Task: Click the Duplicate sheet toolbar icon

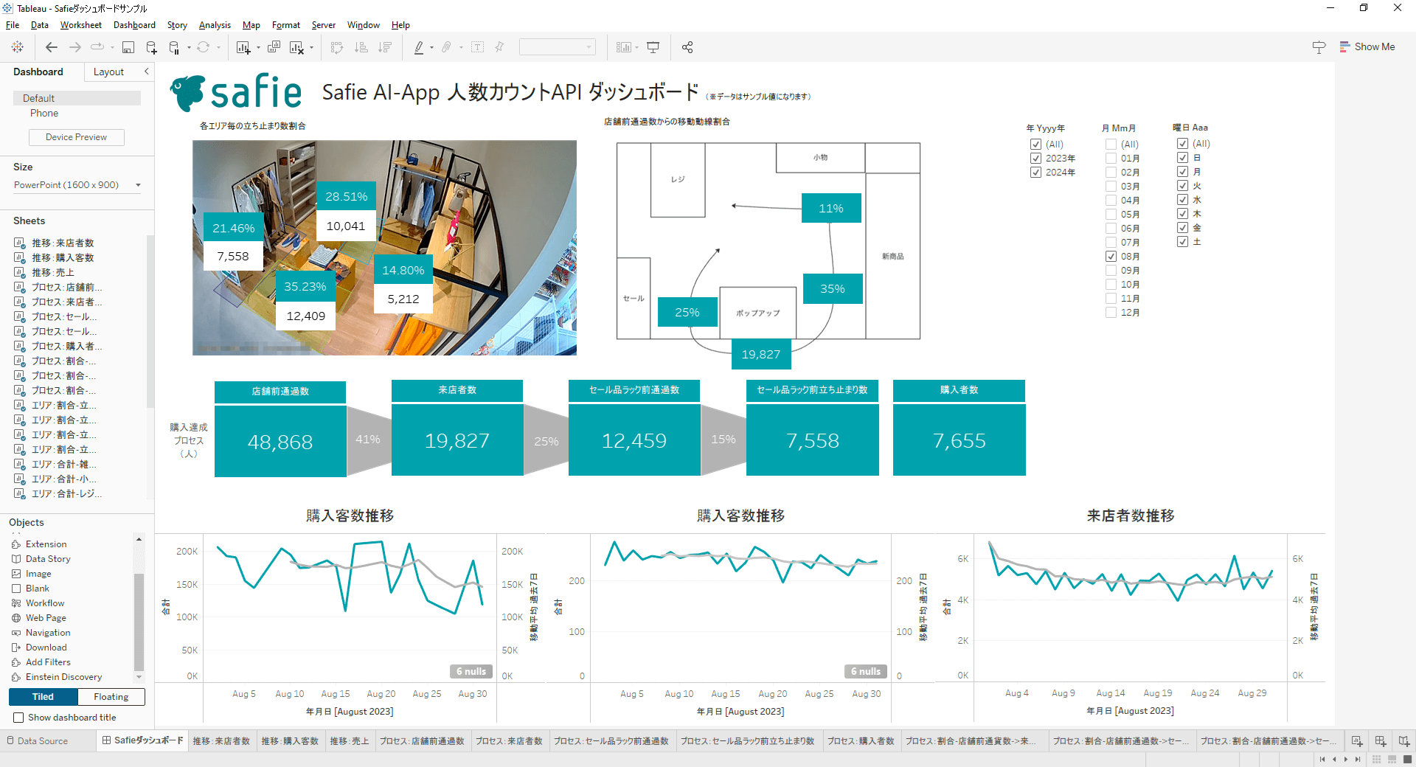Action: (274, 46)
